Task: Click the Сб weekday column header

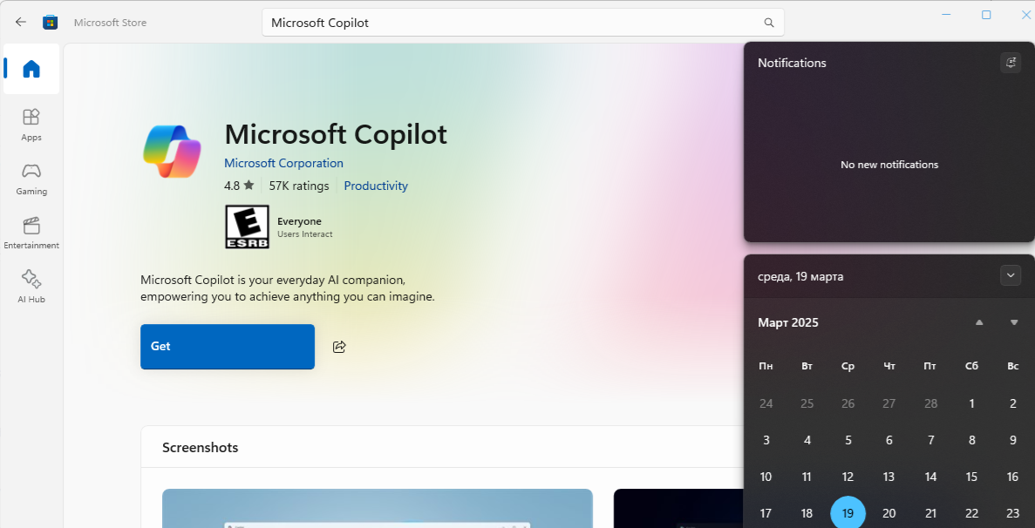Action: (971, 366)
